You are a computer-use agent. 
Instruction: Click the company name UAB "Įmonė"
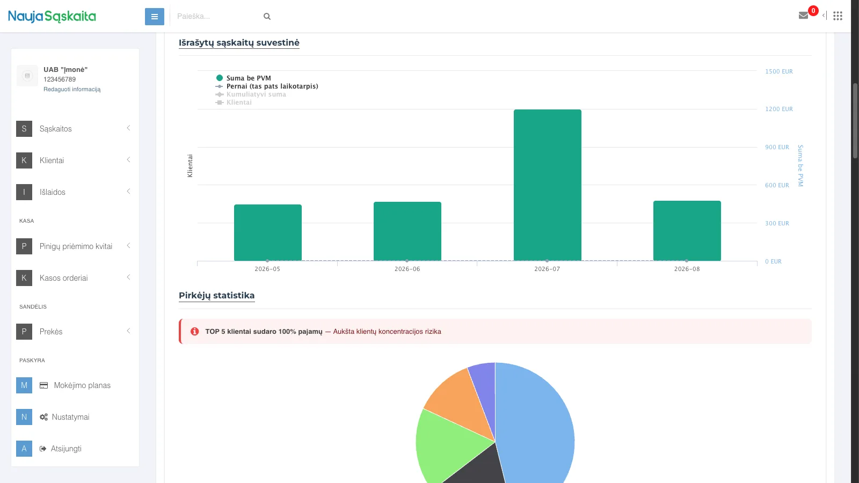[x=65, y=70]
